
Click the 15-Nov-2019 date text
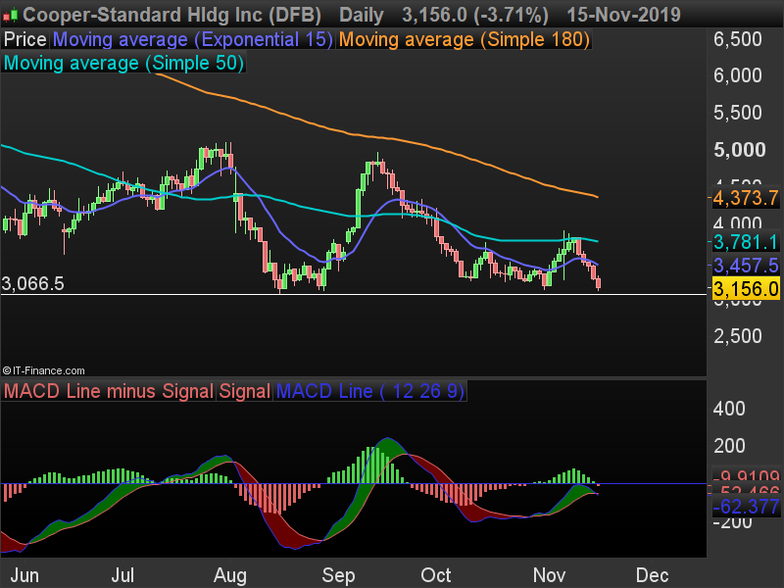(623, 15)
